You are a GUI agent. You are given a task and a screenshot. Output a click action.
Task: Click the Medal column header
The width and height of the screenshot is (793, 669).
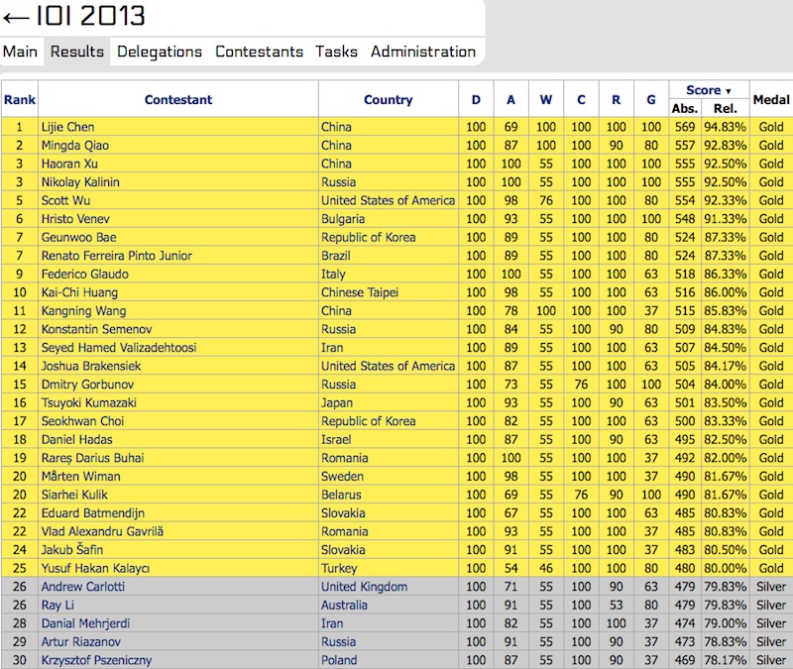click(x=771, y=100)
